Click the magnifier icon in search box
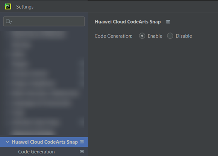218x156 pixels. click(x=8, y=21)
